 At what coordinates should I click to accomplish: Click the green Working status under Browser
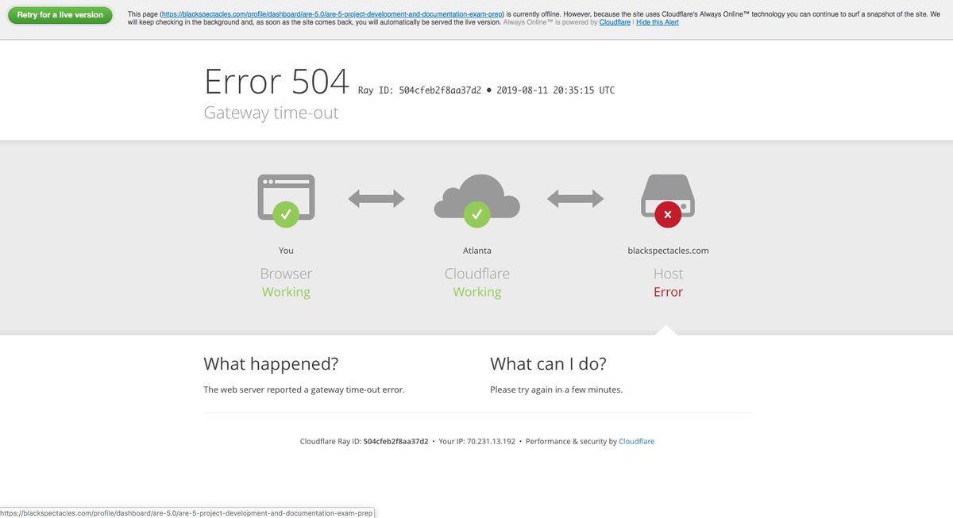click(x=286, y=292)
